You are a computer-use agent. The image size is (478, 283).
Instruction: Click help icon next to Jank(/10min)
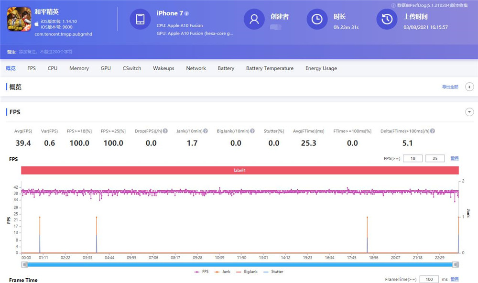[206, 131]
